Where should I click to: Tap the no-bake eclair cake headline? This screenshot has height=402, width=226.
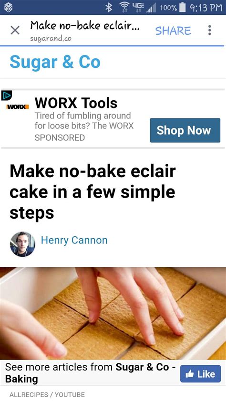click(92, 192)
